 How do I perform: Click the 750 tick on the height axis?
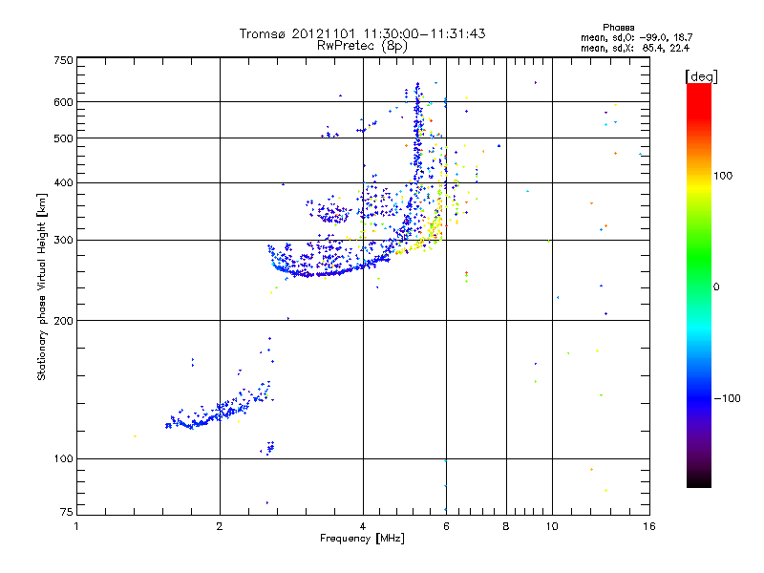pyautogui.click(x=63, y=60)
